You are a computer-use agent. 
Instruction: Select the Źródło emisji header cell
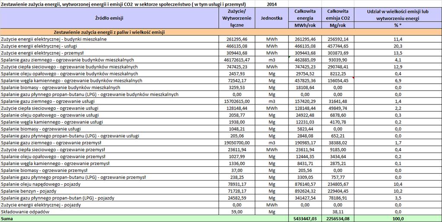coord(109,18)
